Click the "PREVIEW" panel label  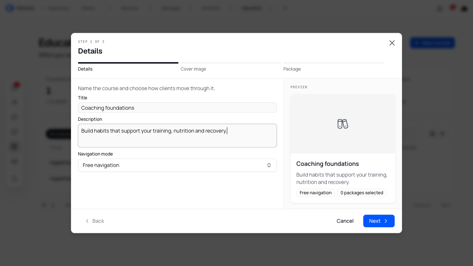pos(299,87)
